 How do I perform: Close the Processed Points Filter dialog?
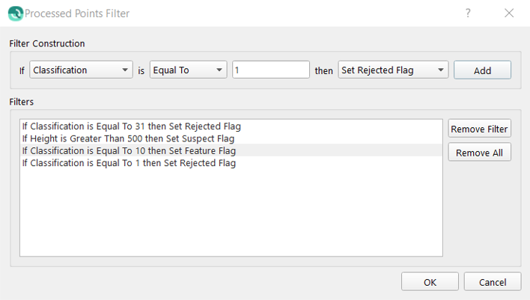click(x=509, y=13)
